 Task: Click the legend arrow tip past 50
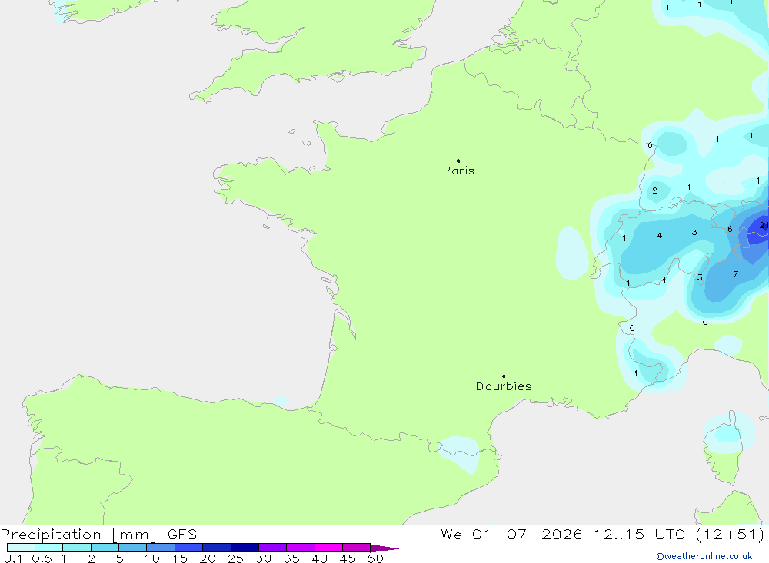tap(385, 548)
